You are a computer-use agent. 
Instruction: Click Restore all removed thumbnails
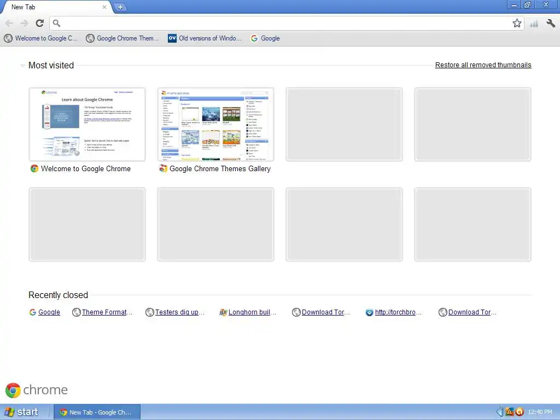[483, 65]
